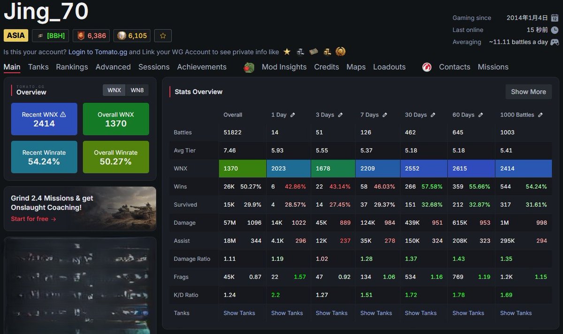Open the Advanced tab
Image resolution: width=563 pixels, height=334 pixels.
coord(113,67)
